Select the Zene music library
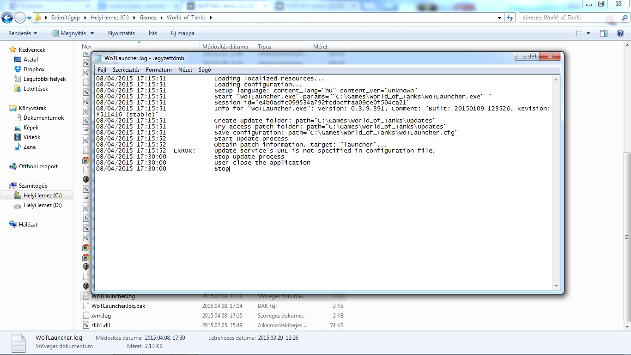The width and height of the screenshot is (631, 355). [29, 147]
